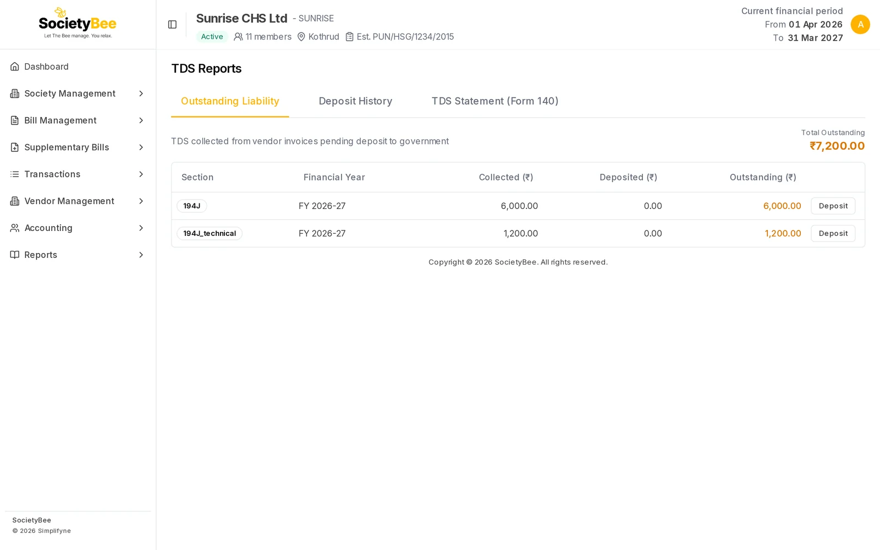Open the user avatar 'A' menu

tap(860, 24)
